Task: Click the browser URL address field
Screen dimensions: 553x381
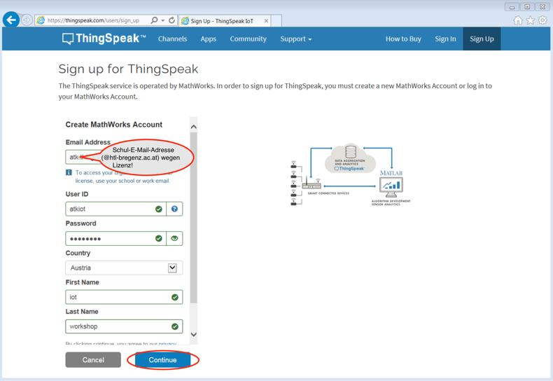Action: click(94, 20)
